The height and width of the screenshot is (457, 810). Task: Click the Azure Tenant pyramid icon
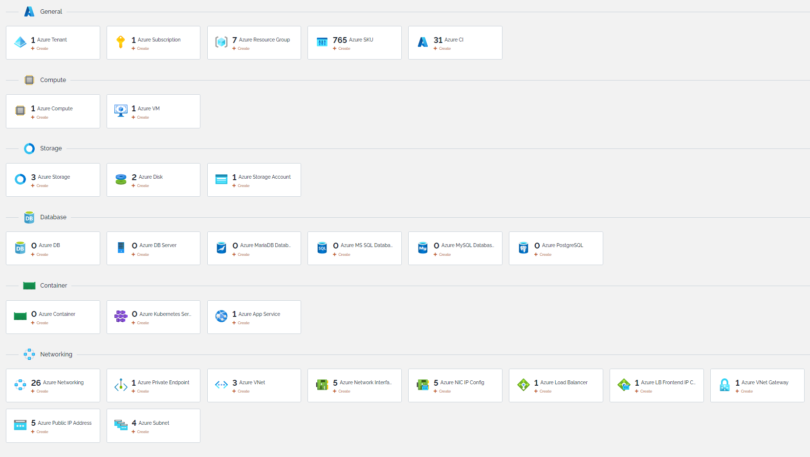tap(20, 42)
